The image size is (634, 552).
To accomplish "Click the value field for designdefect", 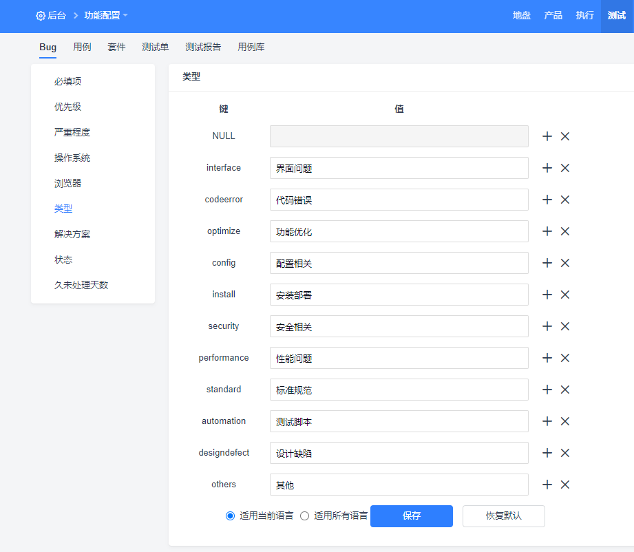I will 399,453.
